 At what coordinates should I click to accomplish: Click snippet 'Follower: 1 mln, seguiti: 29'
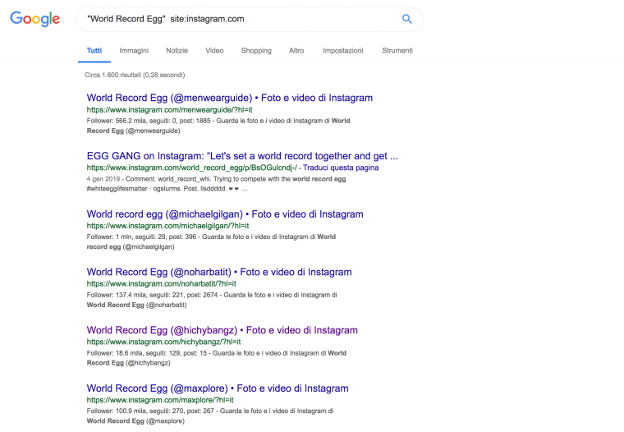pyautogui.click(x=211, y=241)
